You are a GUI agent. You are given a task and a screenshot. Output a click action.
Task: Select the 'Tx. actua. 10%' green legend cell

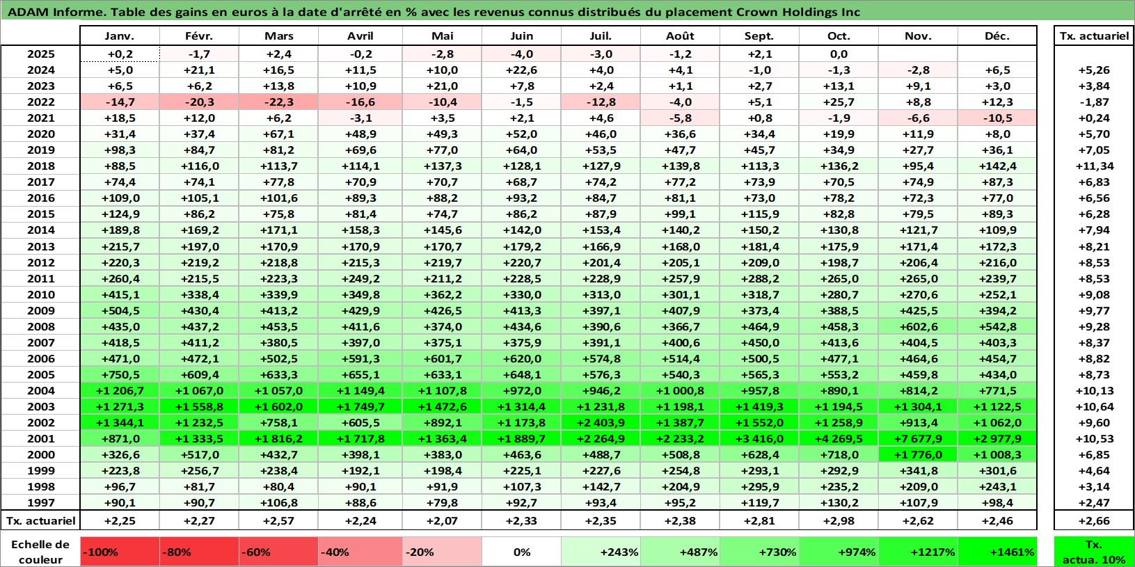1094,552
